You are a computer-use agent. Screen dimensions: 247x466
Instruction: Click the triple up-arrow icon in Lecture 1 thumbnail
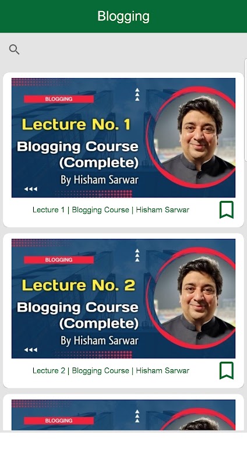[137, 94]
